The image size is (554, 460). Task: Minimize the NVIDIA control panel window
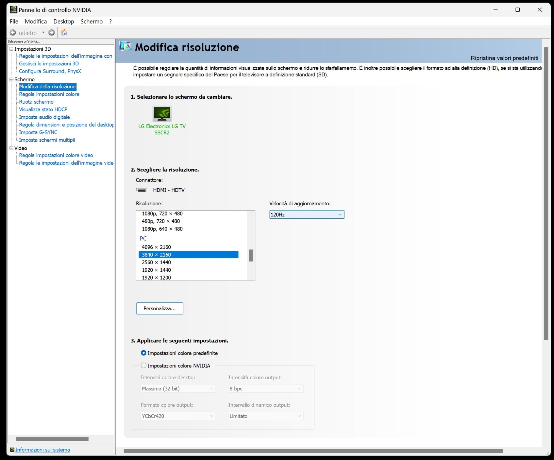coord(496,10)
